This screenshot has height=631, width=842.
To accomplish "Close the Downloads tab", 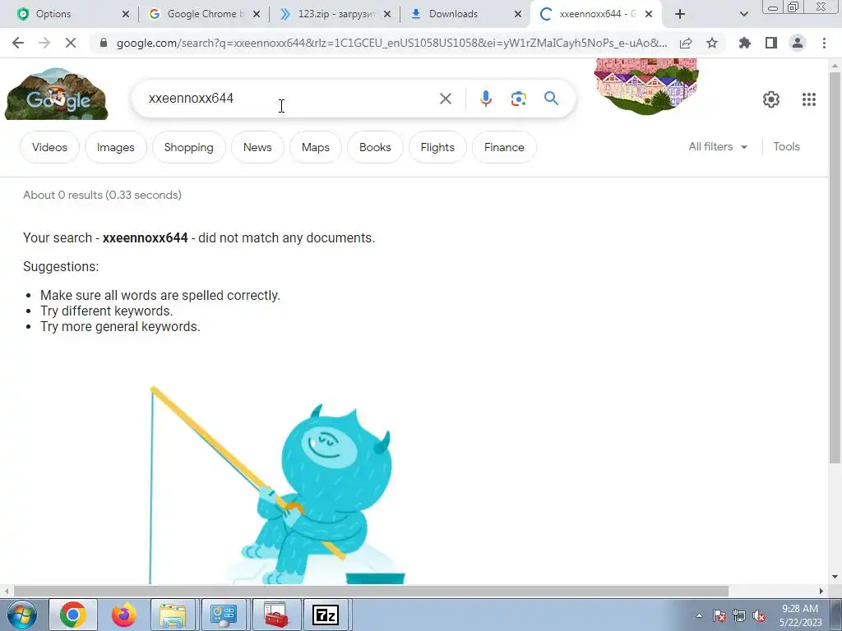I will pyautogui.click(x=518, y=14).
